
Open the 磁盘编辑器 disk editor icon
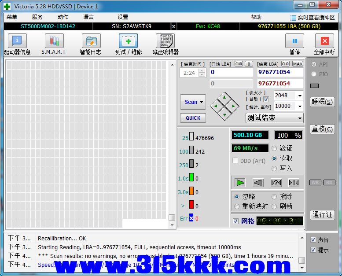pos(165,41)
